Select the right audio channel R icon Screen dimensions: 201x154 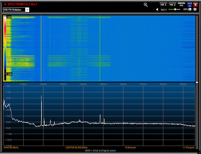[x=195, y=10]
